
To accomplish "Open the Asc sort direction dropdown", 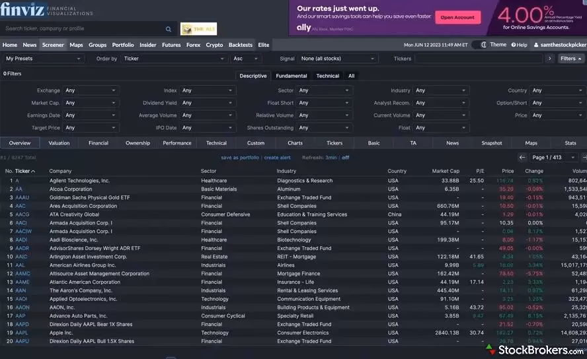I will point(246,59).
